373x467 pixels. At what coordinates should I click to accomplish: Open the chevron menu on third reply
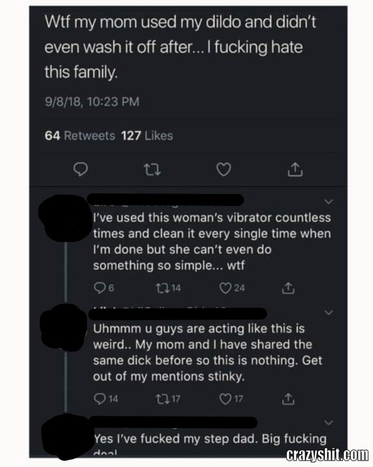coord(328,423)
